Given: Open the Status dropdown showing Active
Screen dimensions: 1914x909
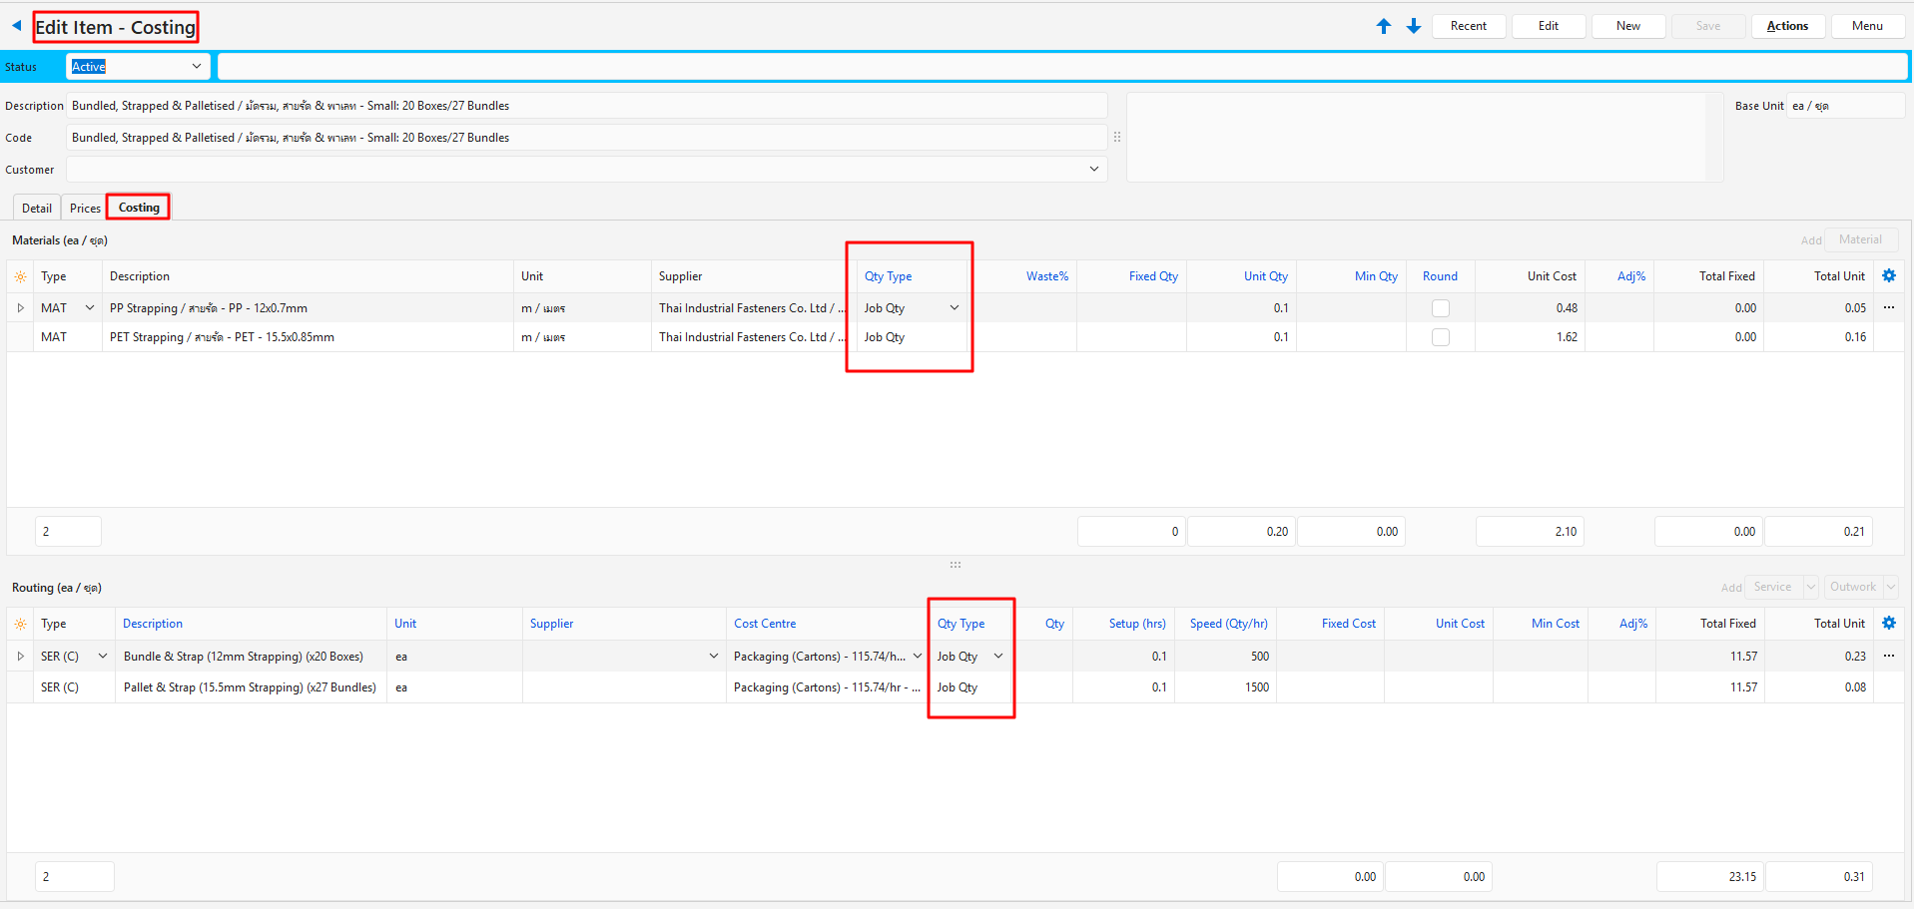Looking at the screenshot, I should tap(196, 67).
